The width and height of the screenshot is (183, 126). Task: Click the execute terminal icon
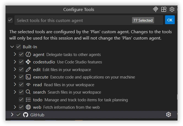[28, 77]
